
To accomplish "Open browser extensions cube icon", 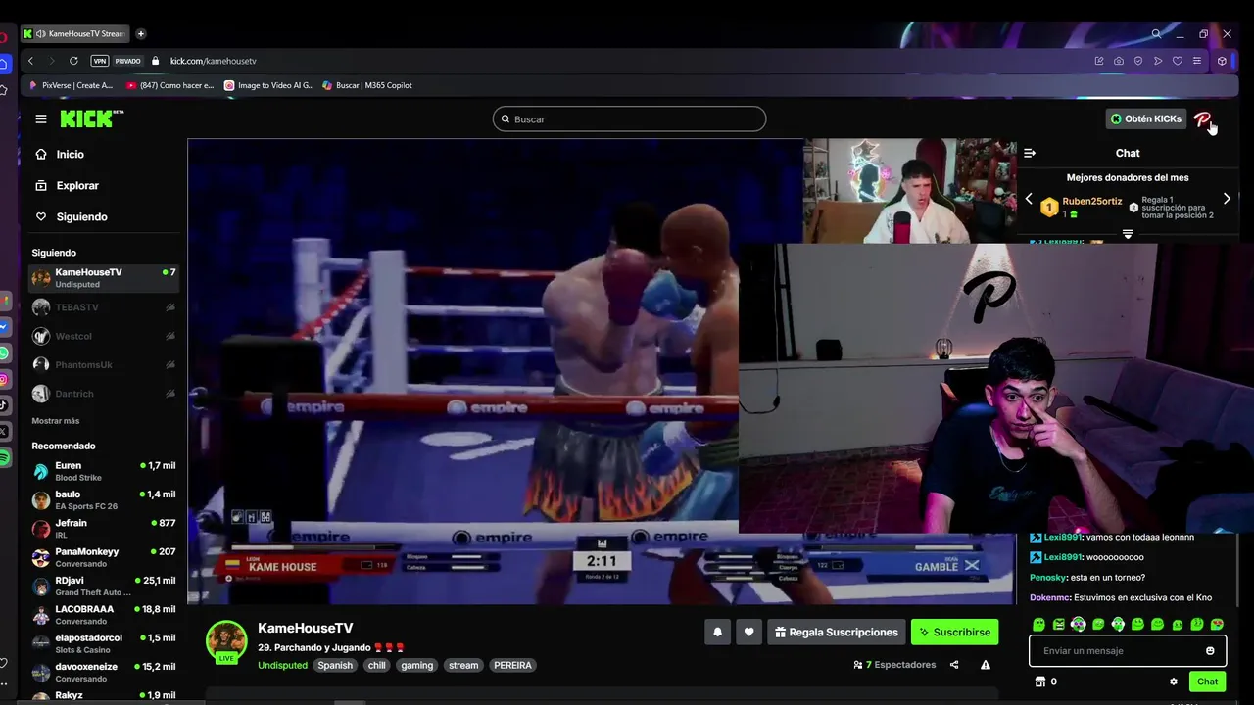I will (1222, 61).
